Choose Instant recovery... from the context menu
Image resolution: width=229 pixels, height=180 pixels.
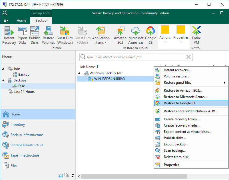coord(191,70)
